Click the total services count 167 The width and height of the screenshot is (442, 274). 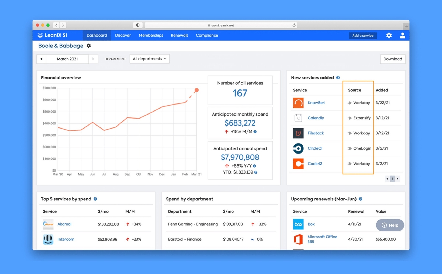click(x=240, y=93)
